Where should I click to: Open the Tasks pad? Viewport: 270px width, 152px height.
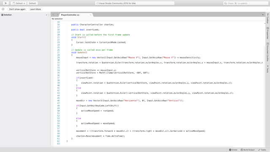tap(262, 150)
